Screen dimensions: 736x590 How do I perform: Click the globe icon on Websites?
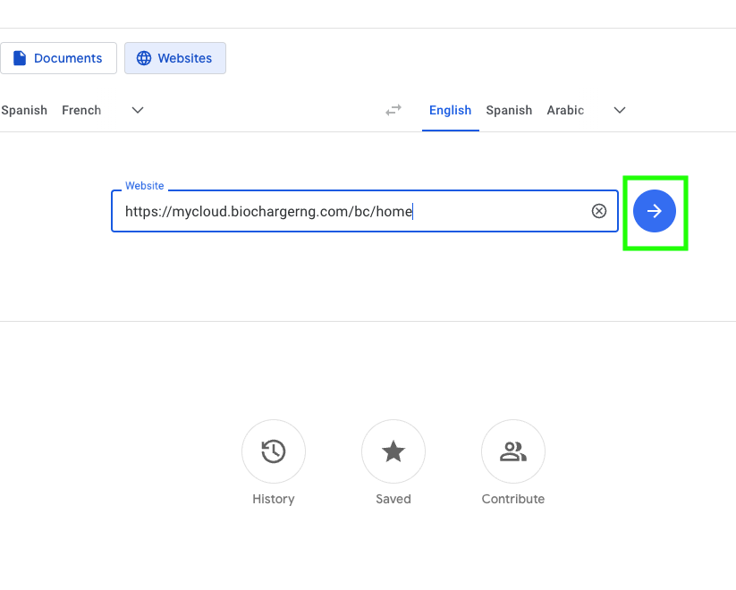(144, 58)
